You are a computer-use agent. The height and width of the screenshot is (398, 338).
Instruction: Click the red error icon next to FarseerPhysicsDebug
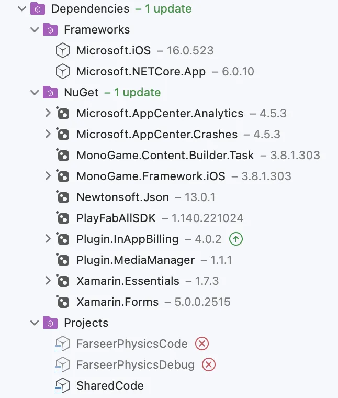tap(209, 365)
